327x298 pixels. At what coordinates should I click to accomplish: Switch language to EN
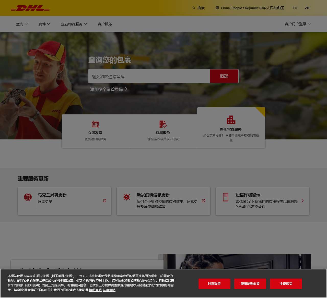pos(295,8)
